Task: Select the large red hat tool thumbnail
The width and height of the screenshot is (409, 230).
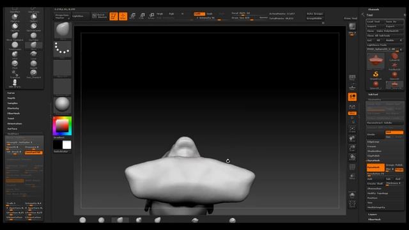Action: pos(376,61)
